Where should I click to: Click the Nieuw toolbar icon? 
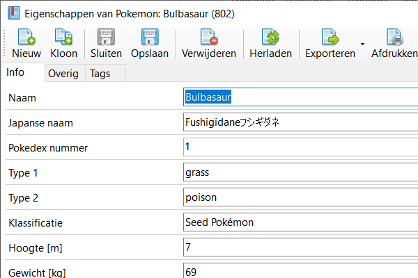26,38
